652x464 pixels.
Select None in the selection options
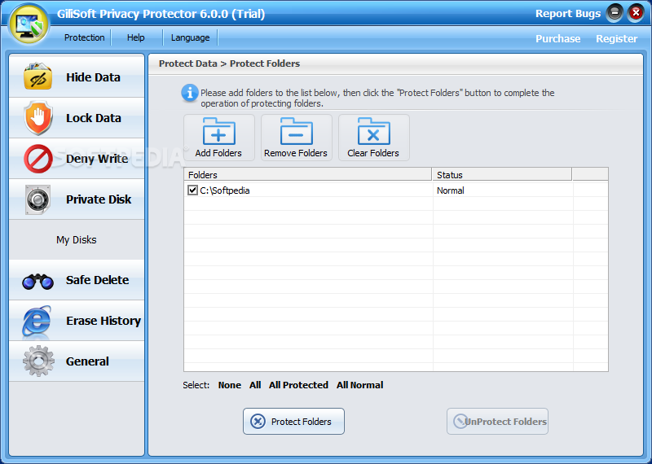tap(230, 385)
